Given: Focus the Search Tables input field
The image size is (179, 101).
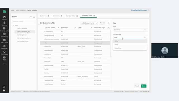Looking at the screenshot, I should [23, 22].
